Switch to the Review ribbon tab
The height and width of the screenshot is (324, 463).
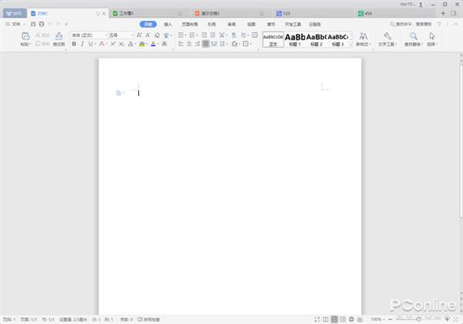click(x=231, y=24)
